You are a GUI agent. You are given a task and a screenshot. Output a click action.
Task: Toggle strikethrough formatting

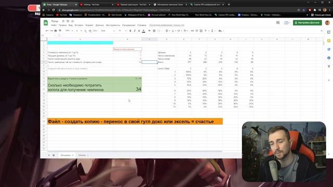click(139, 31)
